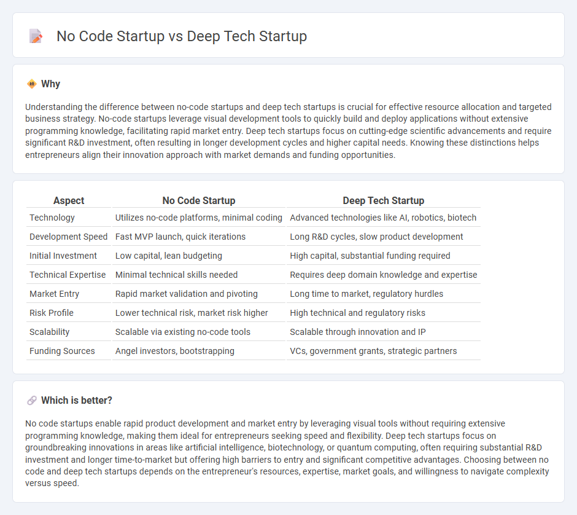Click the Funding Sources row label

[62, 351]
